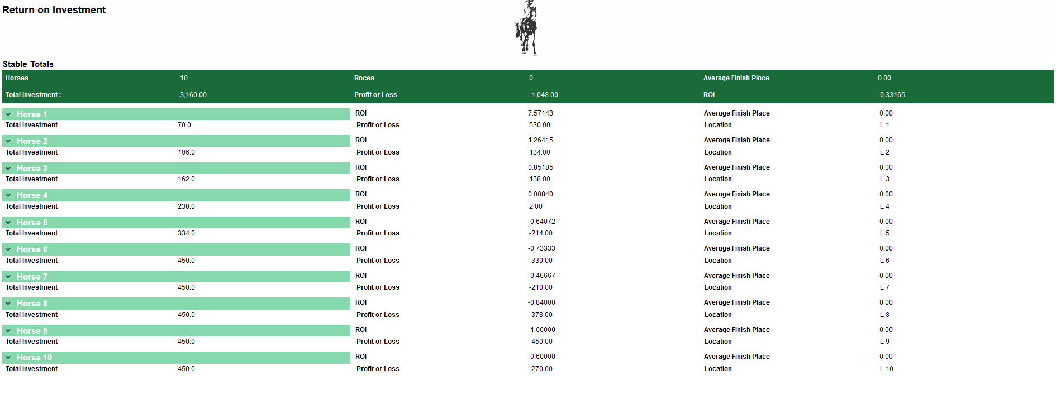Screen dimensions: 1056x399
Task: Click the Horse 5 location value L 5
Action: point(884,233)
